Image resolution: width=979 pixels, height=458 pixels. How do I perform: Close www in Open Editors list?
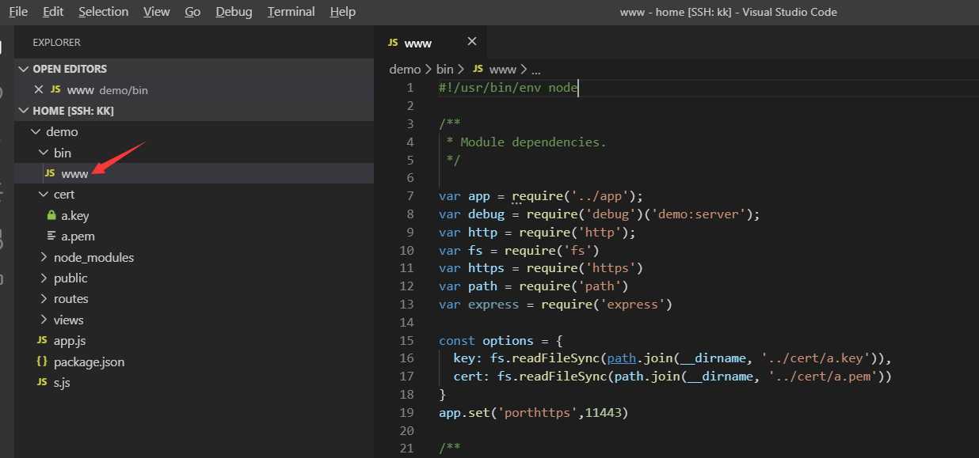(38, 89)
